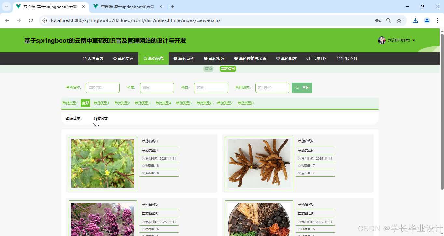The image size is (444, 236).
Task: Filter by 草药类型4
Action: click(x=163, y=103)
